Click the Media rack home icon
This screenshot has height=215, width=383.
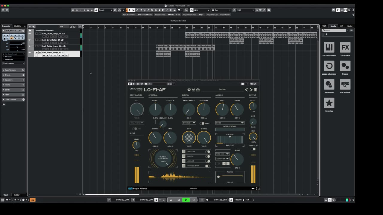pos(326,34)
